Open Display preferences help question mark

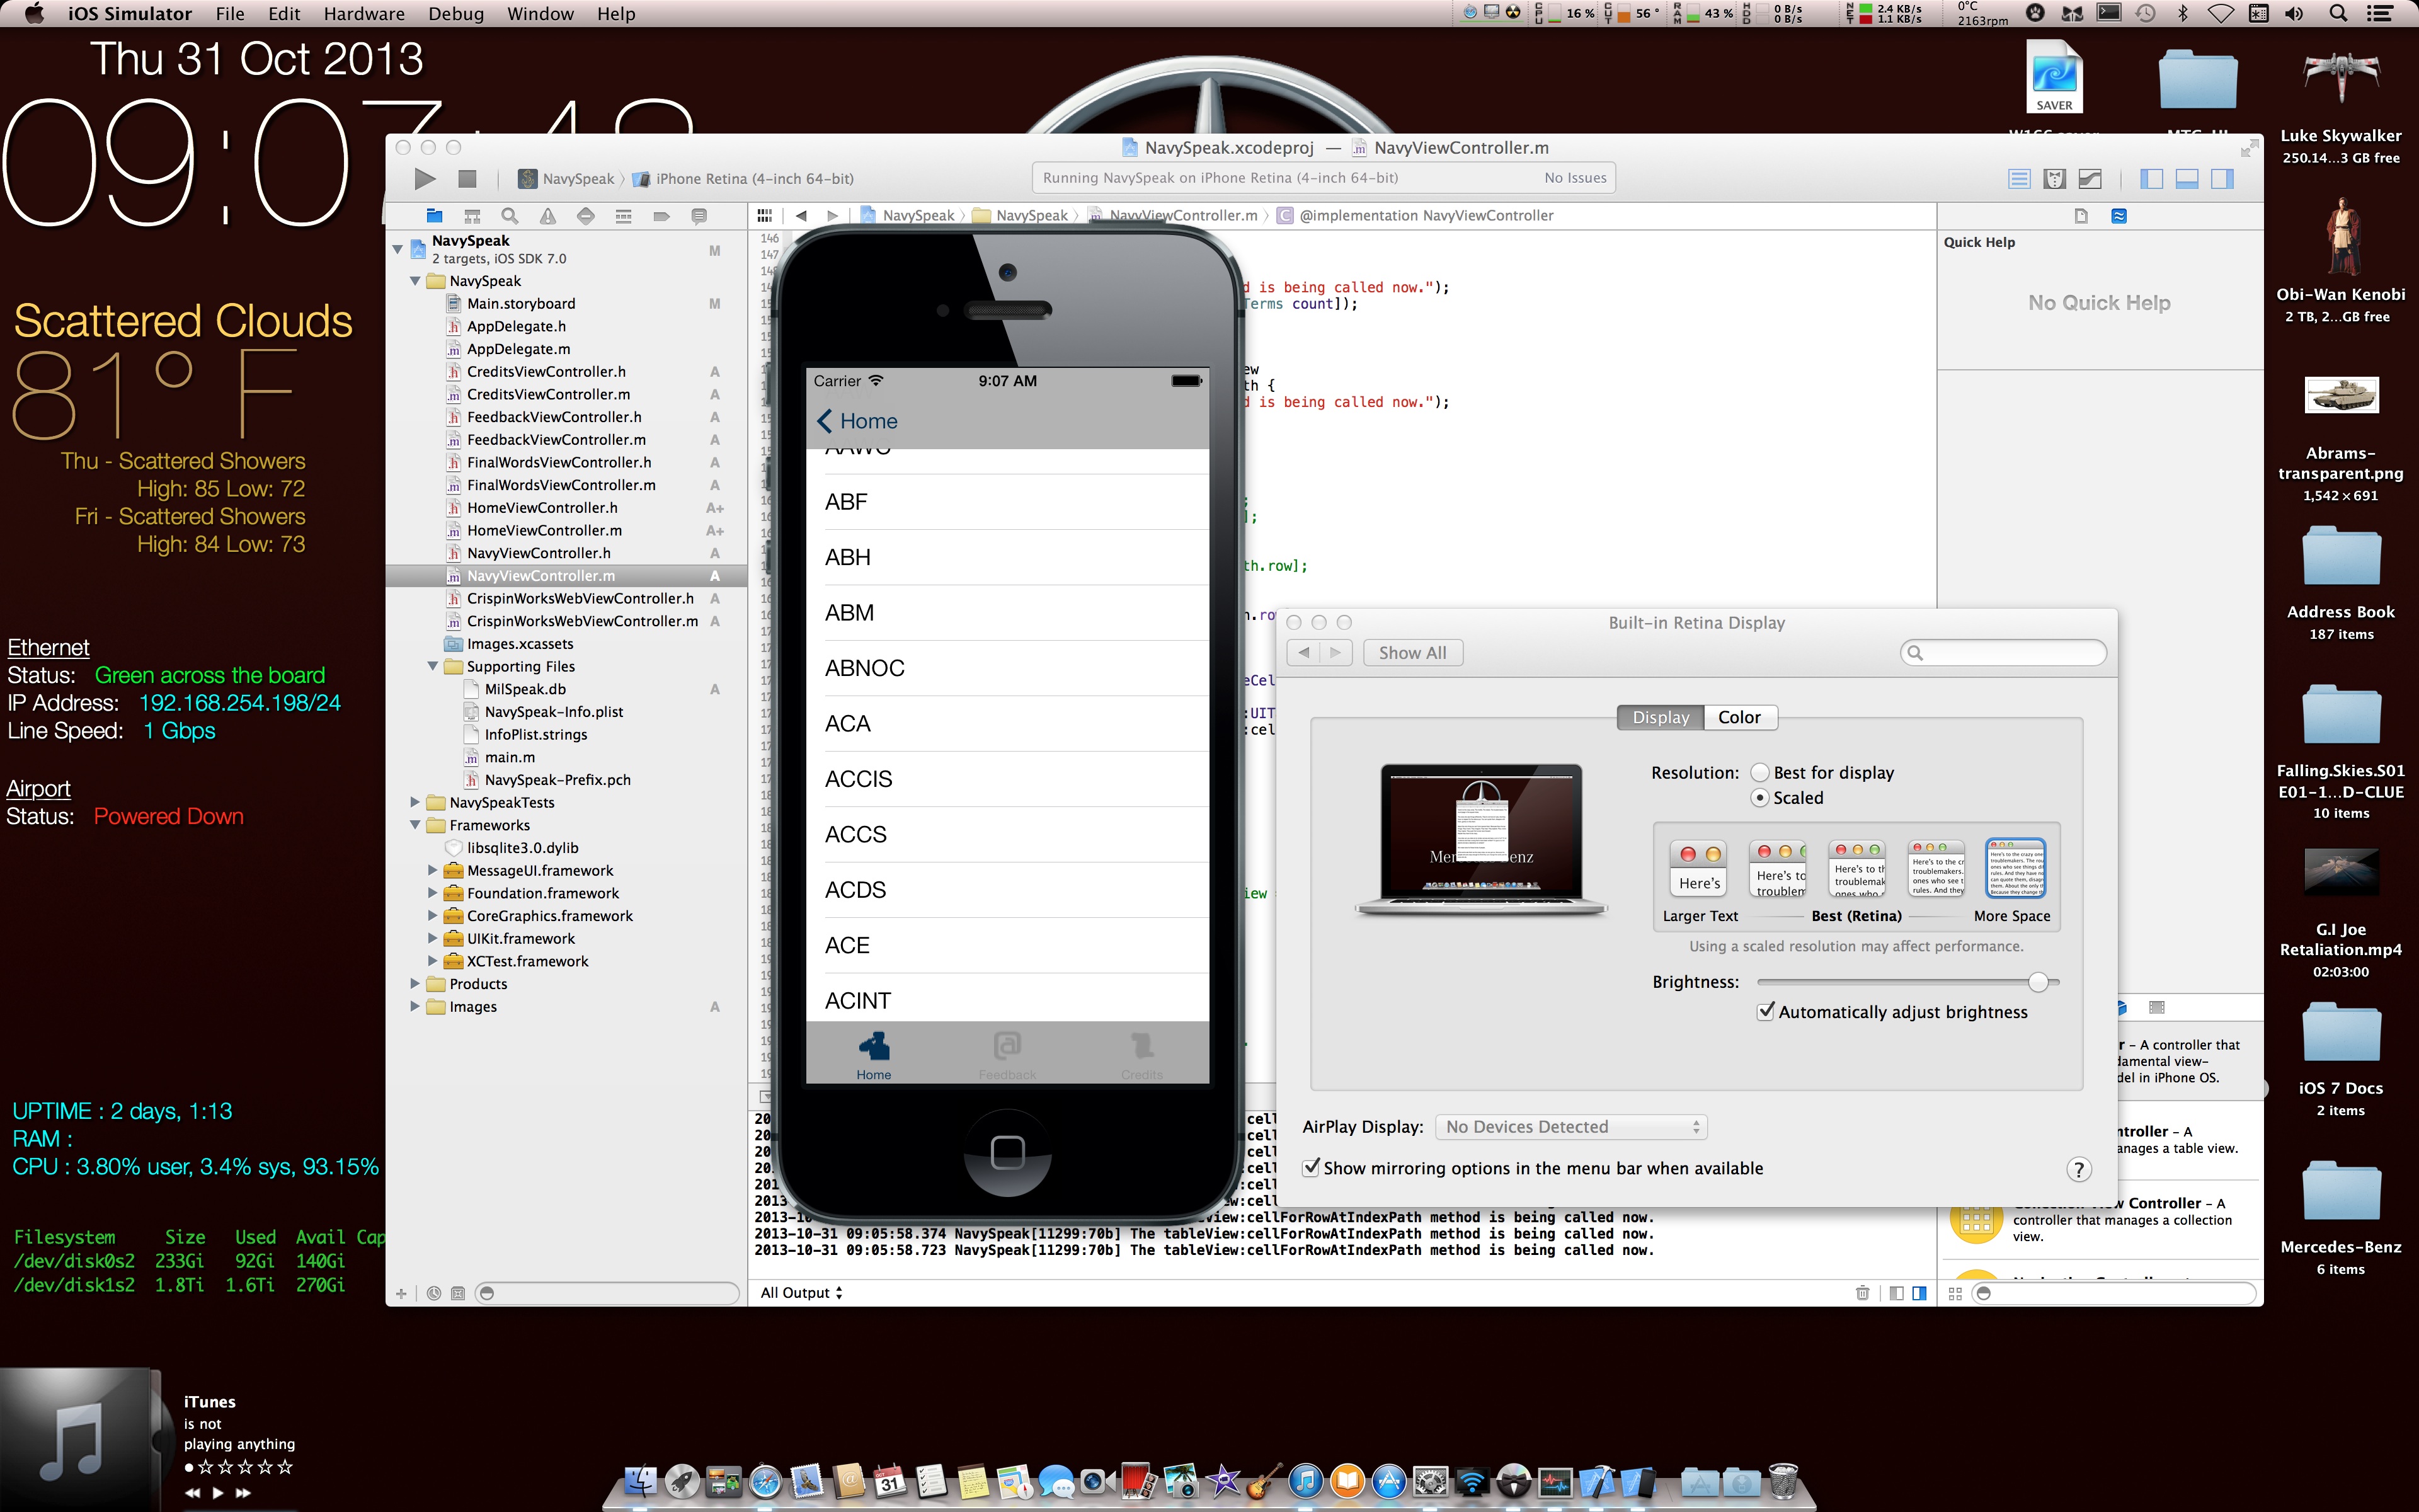point(2079,1169)
